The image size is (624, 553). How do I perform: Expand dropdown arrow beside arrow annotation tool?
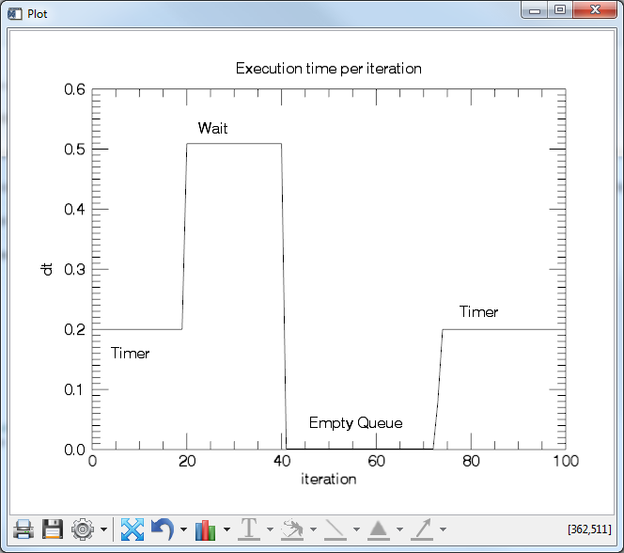pos(443,530)
